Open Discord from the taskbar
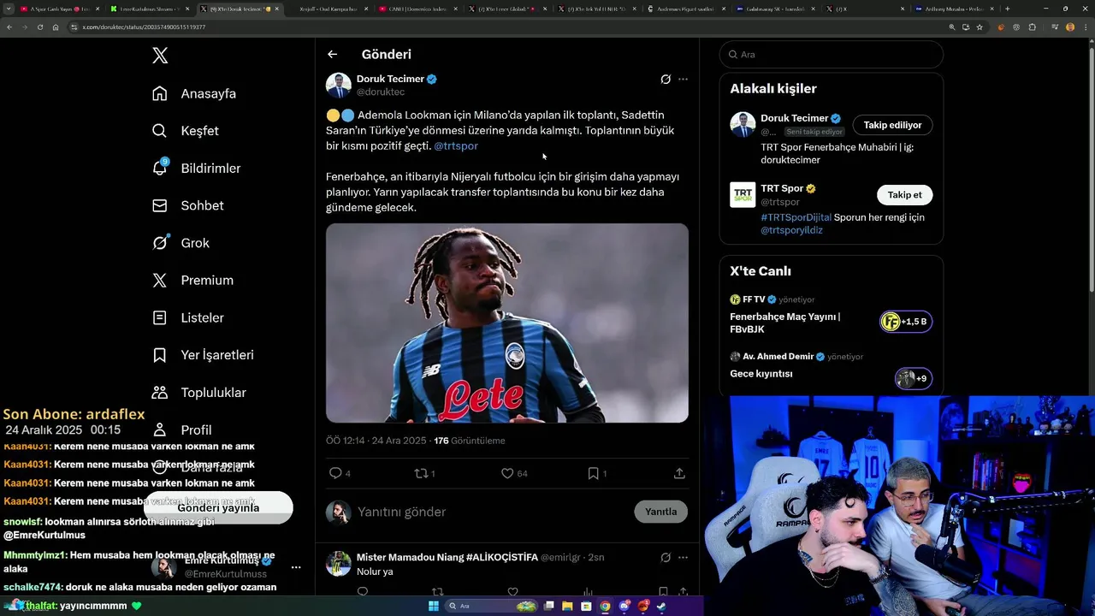Screen dimensions: 1095x616 tap(624, 607)
